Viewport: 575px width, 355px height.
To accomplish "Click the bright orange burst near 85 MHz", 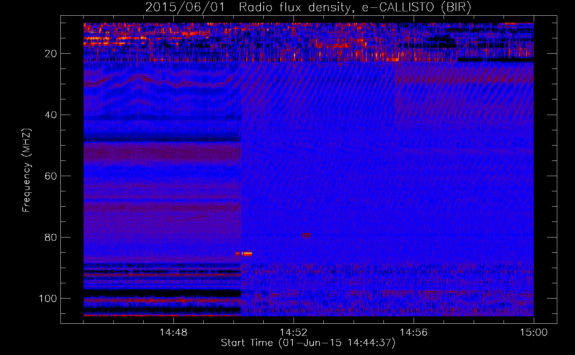I will [244, 254].
